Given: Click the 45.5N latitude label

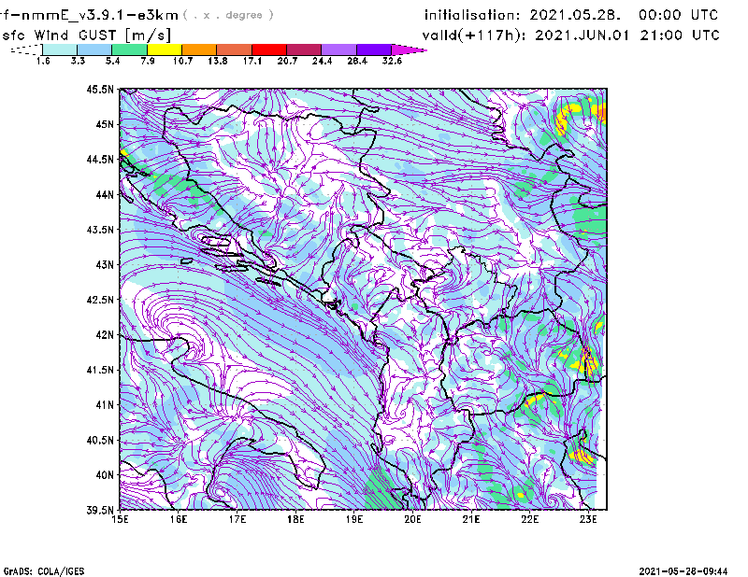Looking at the screenshot, I should (x=101, y=90).
